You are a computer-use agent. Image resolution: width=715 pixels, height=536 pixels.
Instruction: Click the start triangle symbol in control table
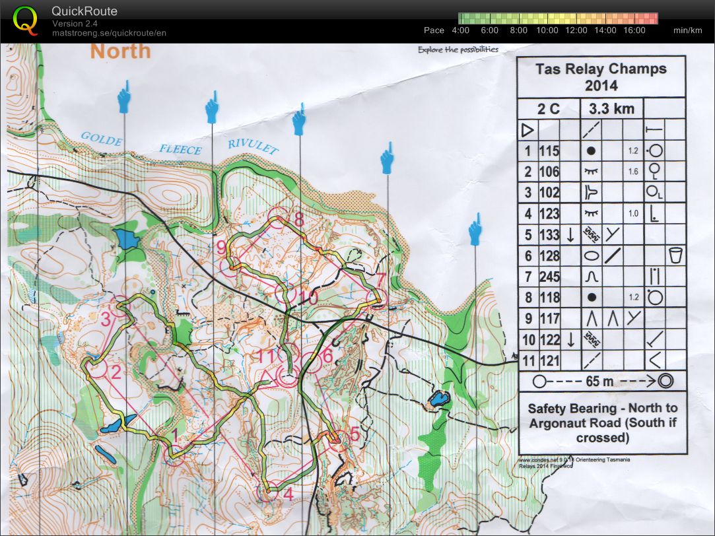[525, 129]
